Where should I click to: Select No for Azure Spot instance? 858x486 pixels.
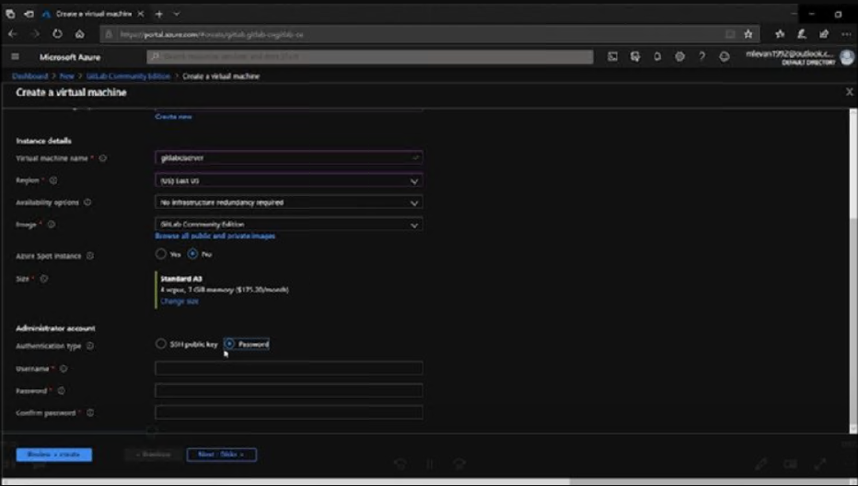(x=192, y=254)
